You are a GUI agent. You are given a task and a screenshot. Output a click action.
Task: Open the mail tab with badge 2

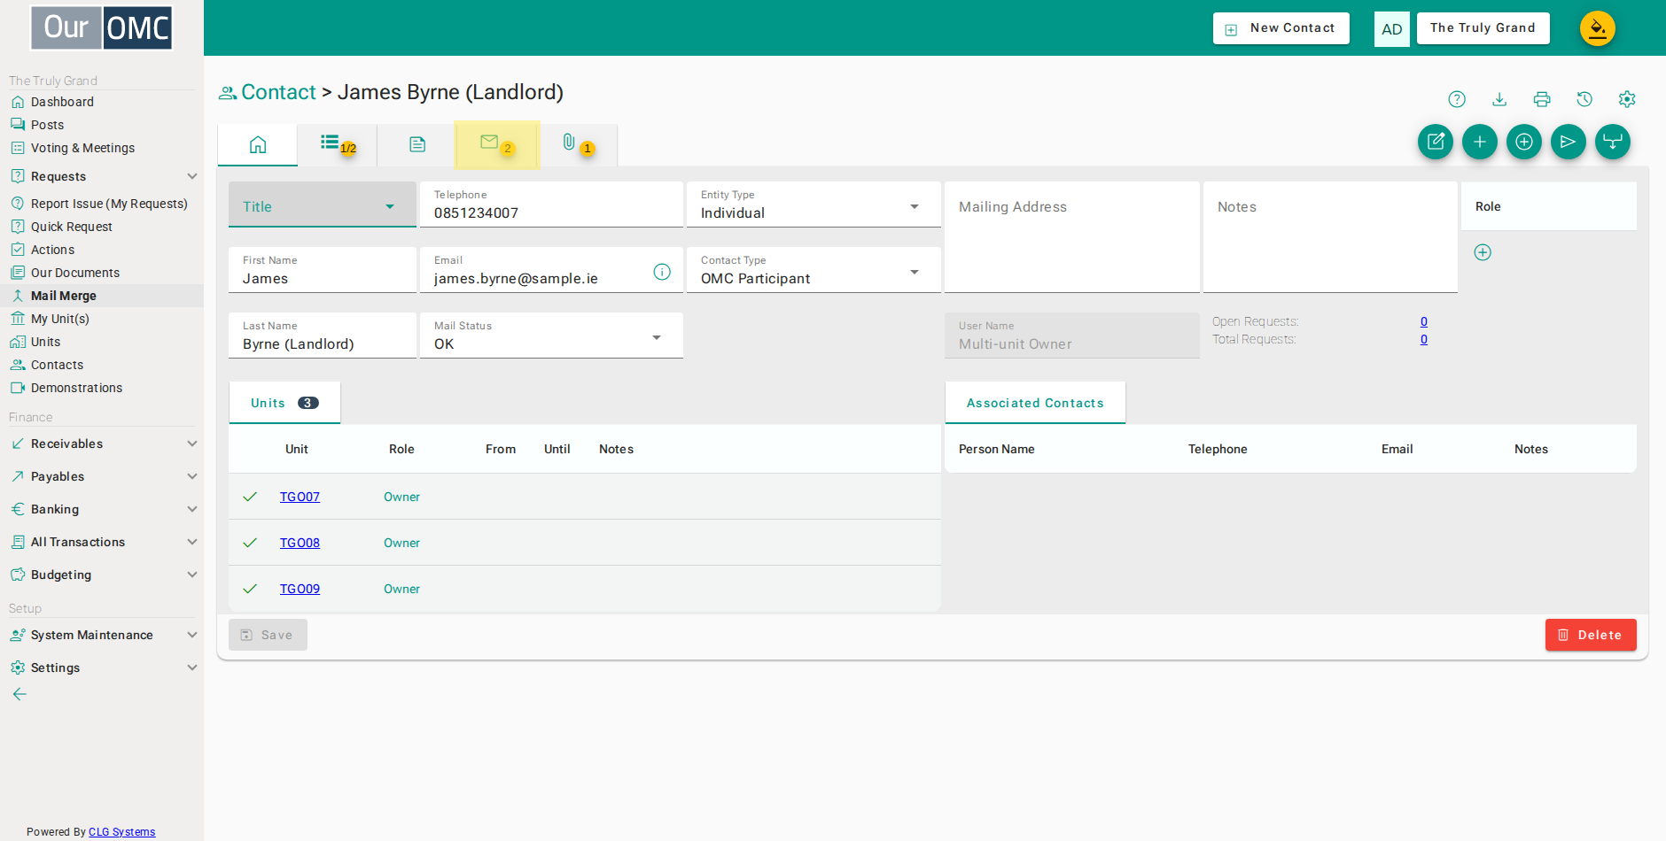click(497, 144)
